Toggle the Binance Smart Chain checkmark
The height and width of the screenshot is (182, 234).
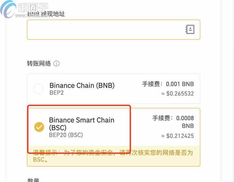click(x=39, y=127)
